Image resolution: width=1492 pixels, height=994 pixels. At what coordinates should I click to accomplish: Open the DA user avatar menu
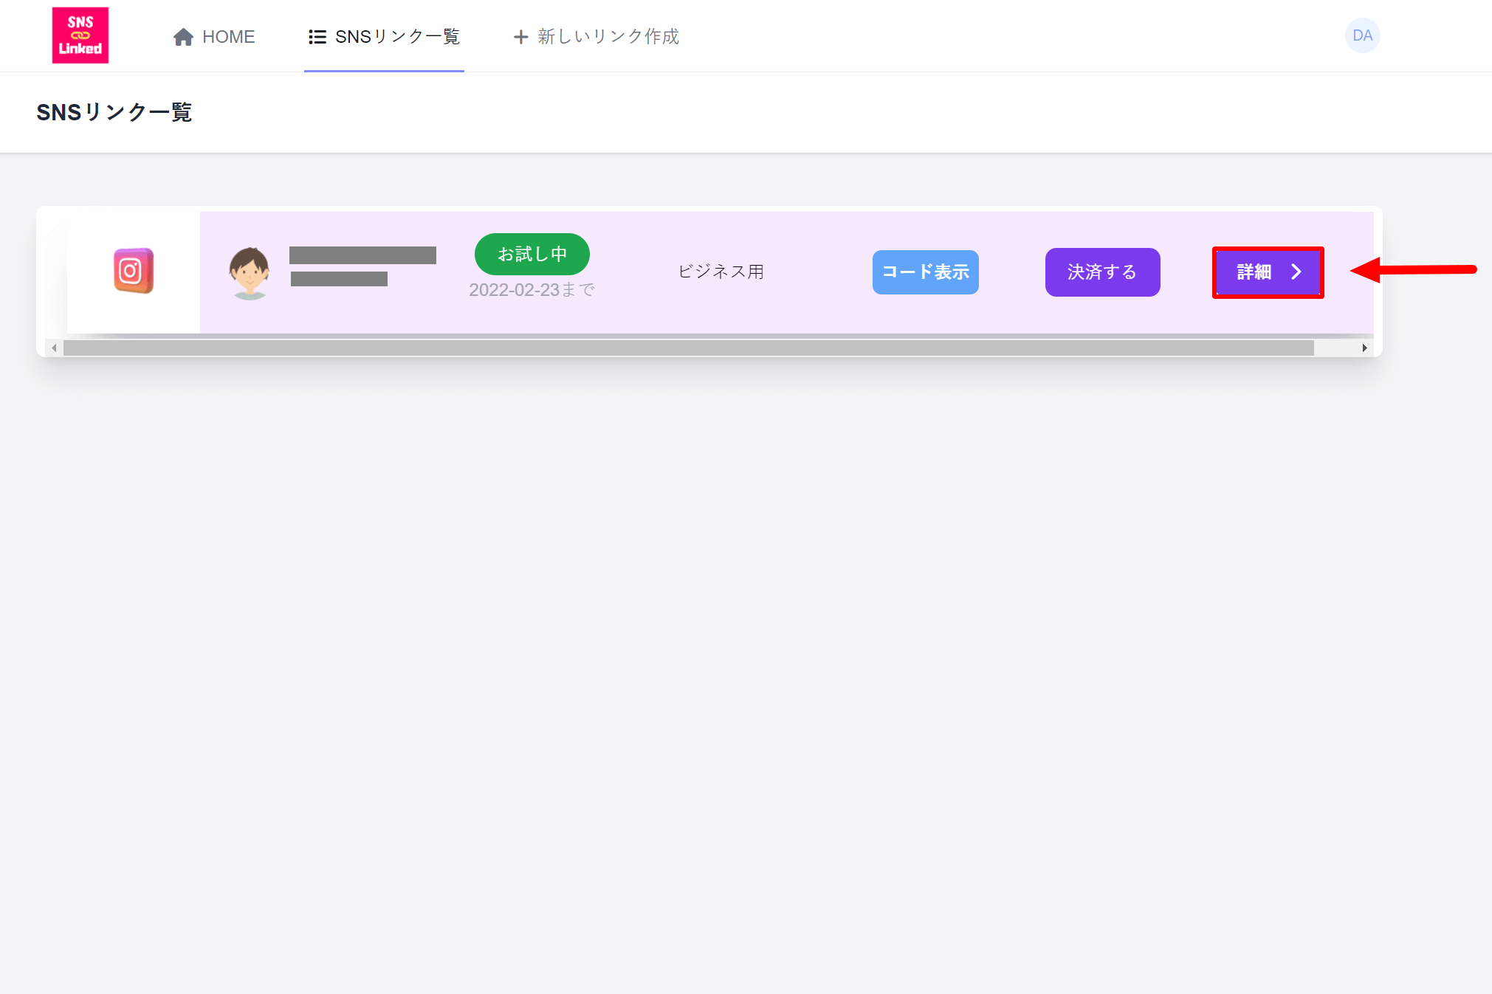point(1362,35)
